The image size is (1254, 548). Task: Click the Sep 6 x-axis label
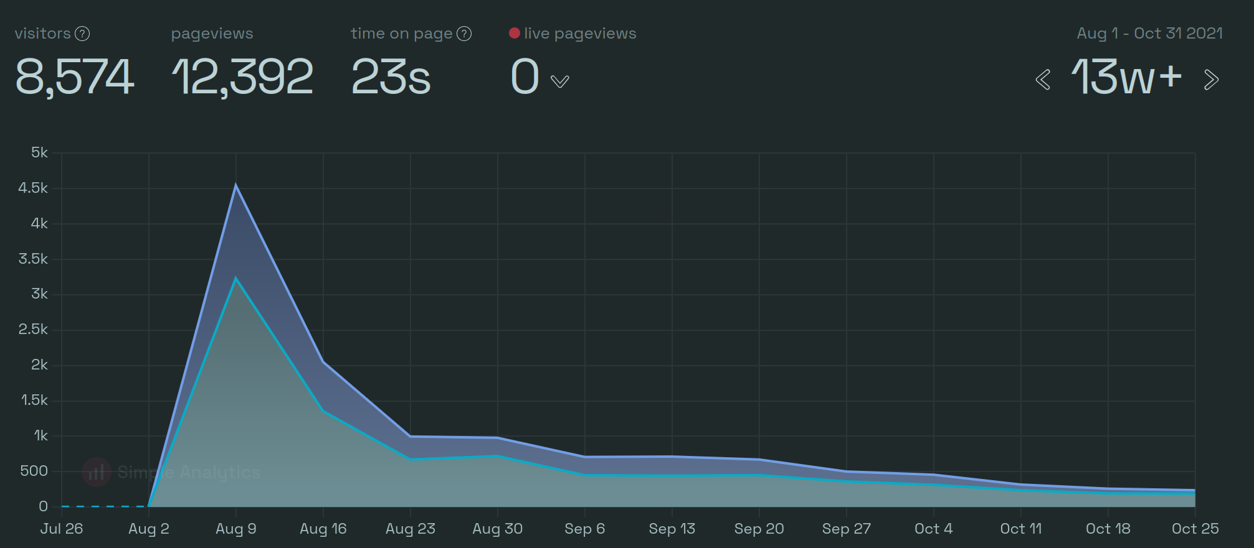tap(584, 529)
